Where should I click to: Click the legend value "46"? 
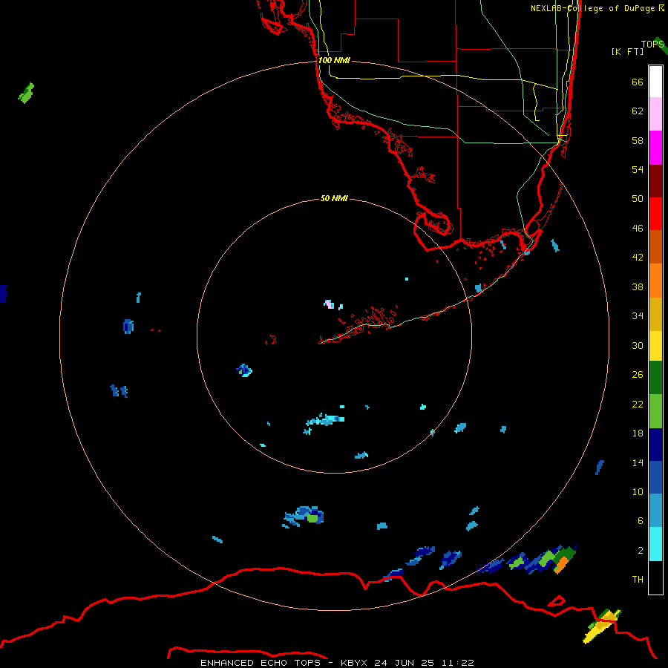638,228
